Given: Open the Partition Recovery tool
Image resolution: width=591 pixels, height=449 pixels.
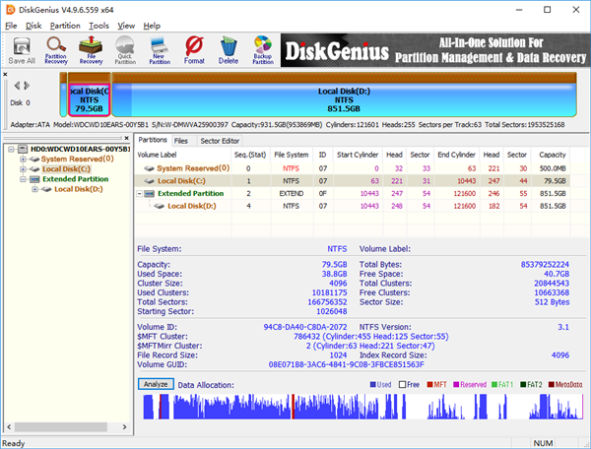Looking at the screenshot, I should tap(56, 48).
